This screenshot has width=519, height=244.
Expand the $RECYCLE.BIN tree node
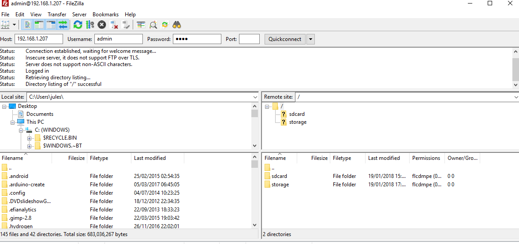[x=30, y=138]
